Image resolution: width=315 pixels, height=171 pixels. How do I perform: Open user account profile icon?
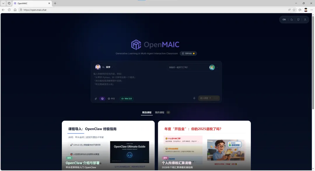pos(305,20)
